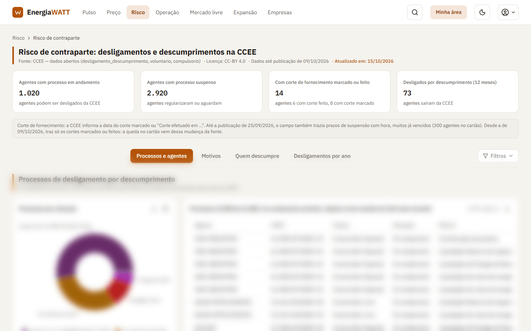
Task: Open the Operação menu item
Action: point(167,12)
